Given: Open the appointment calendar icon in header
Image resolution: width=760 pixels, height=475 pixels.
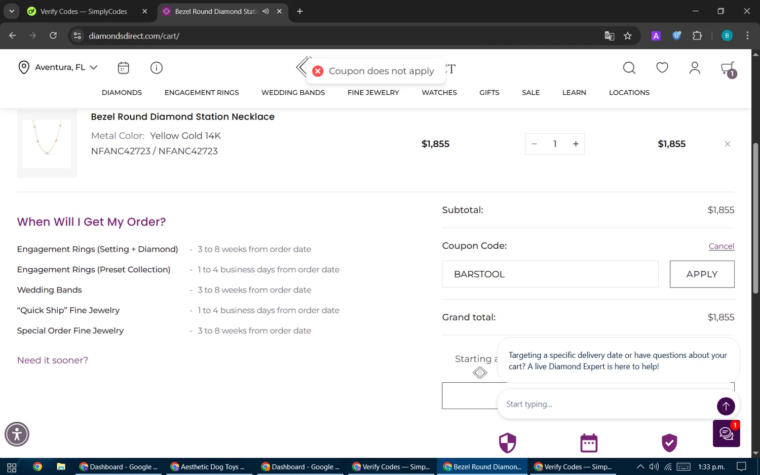Looking at the screenshot, I should pos(123,67).
